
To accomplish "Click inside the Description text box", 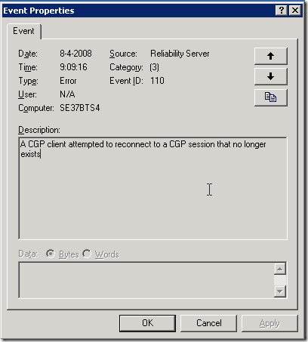I will coord(152,188).
